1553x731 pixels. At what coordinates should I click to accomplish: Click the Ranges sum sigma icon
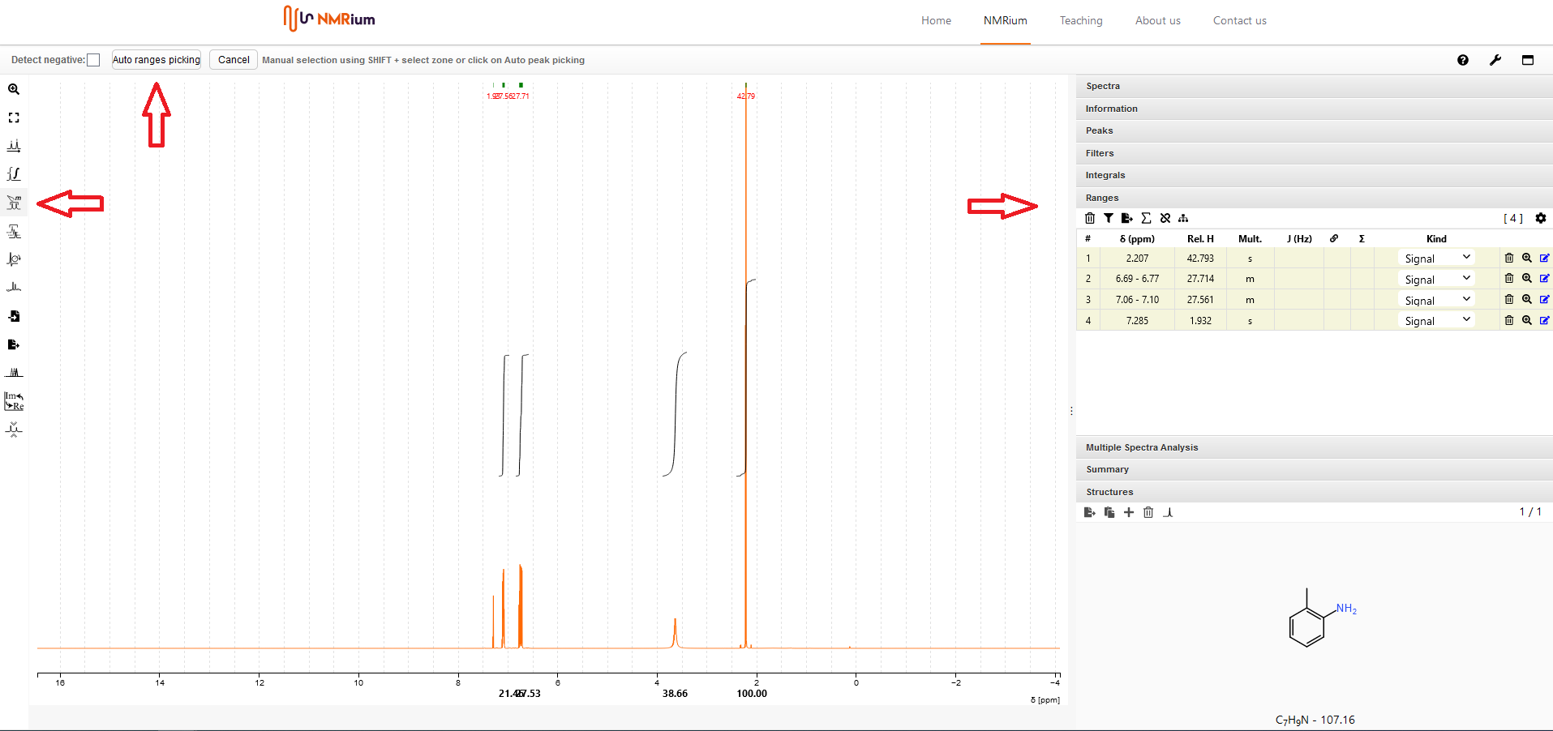click(x=1146, y=218)
